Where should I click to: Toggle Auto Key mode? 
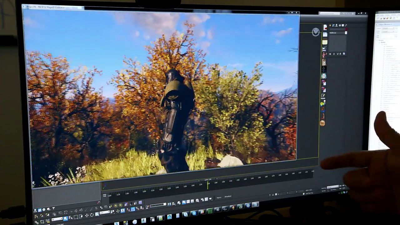point(323,188)
